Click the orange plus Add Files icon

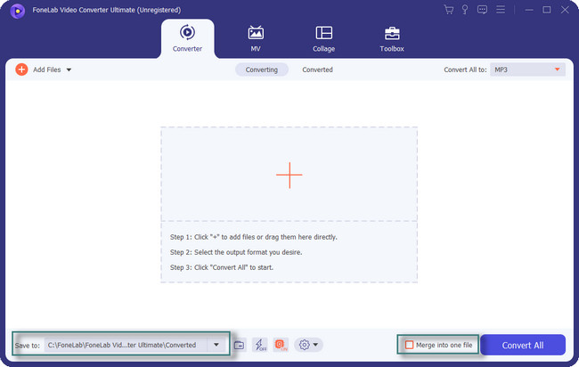coord(21,69)
